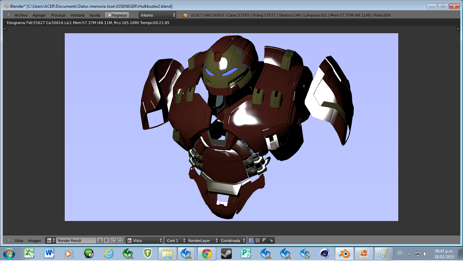Open the volume control tray icon
Screen dimensions: 463x261
tap(426, 254)
